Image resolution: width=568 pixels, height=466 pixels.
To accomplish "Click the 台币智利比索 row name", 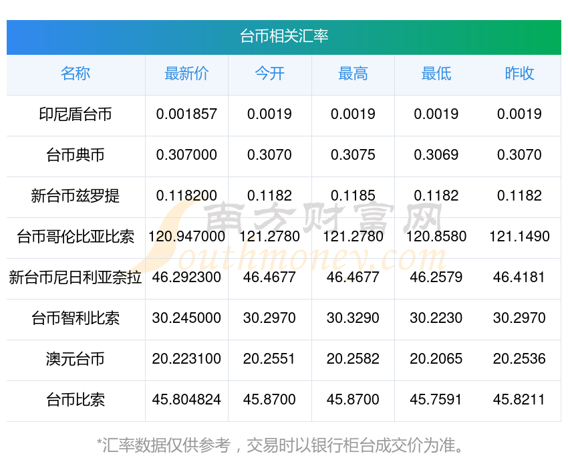I will tap(76, 318).
